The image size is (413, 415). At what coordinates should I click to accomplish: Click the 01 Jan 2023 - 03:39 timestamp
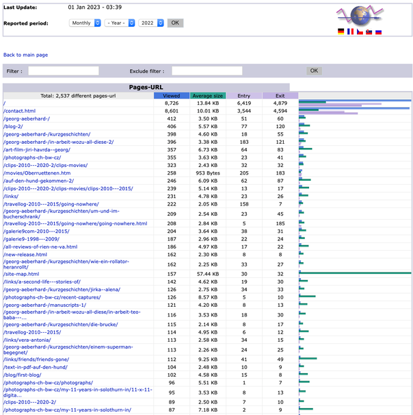[95, 7]
